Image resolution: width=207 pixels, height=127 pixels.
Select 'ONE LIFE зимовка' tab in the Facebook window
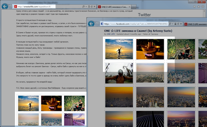point(195,24)
